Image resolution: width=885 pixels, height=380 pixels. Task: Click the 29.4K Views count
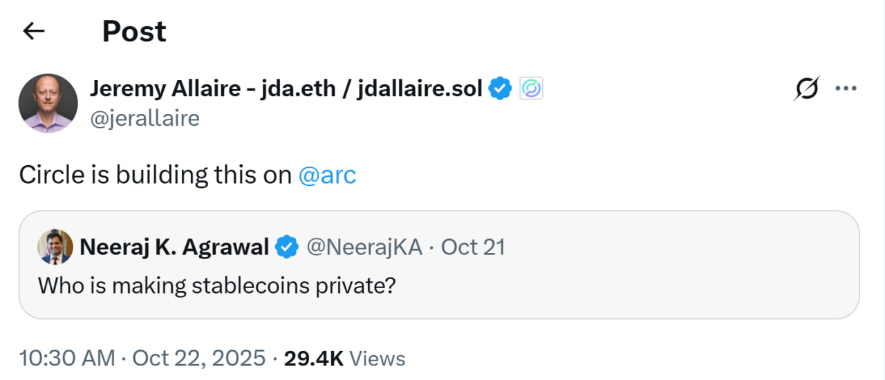(x=344, y=359)
